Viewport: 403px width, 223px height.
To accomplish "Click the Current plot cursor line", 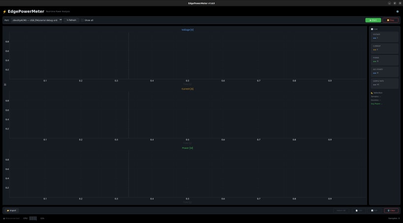I will (129, 115).
